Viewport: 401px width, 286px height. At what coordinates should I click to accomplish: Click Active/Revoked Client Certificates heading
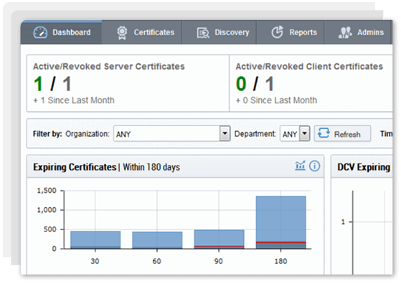point(309,67)
